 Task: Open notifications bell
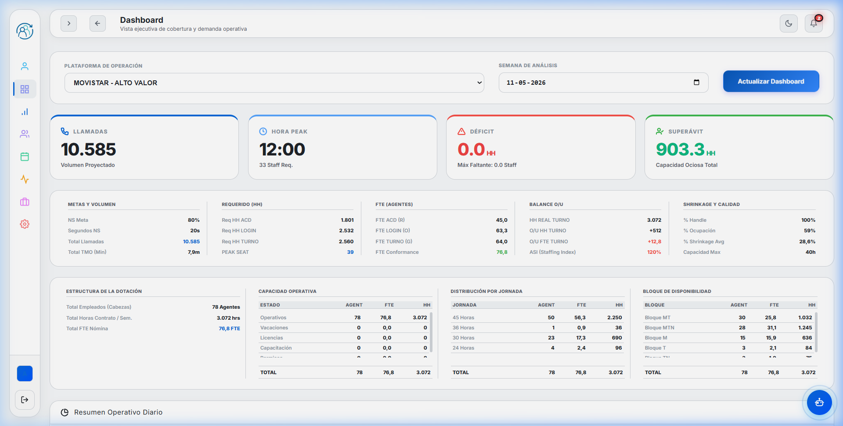point(814,24)
